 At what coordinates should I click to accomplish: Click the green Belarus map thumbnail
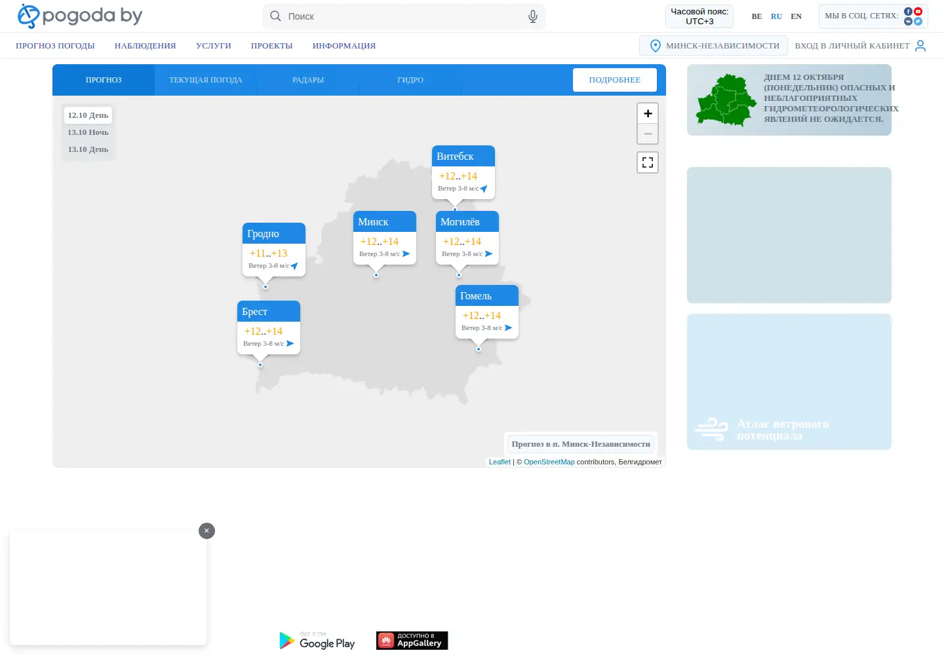point(726,100)
